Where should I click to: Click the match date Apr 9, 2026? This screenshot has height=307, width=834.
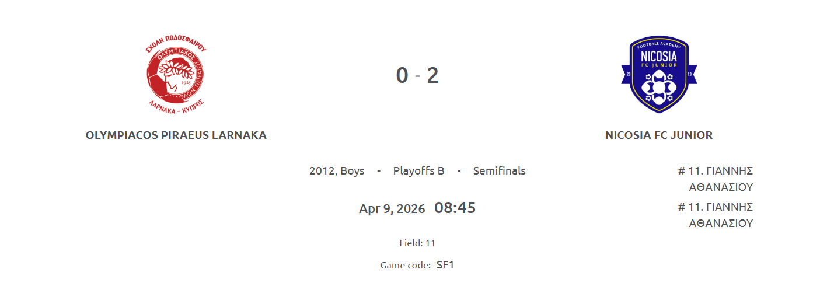[x=392, y=209]
